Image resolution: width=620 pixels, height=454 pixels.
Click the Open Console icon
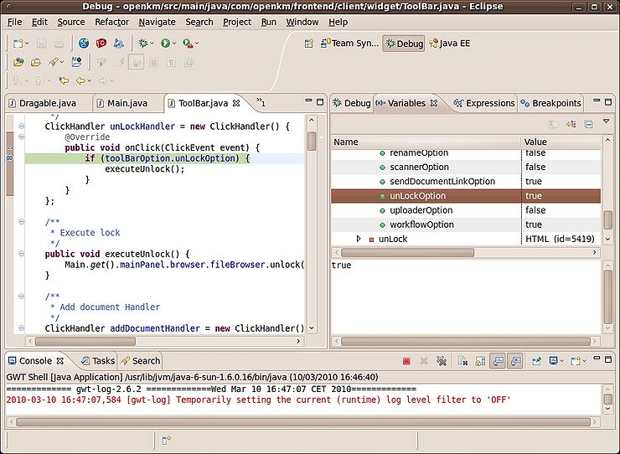click(576, 361)
